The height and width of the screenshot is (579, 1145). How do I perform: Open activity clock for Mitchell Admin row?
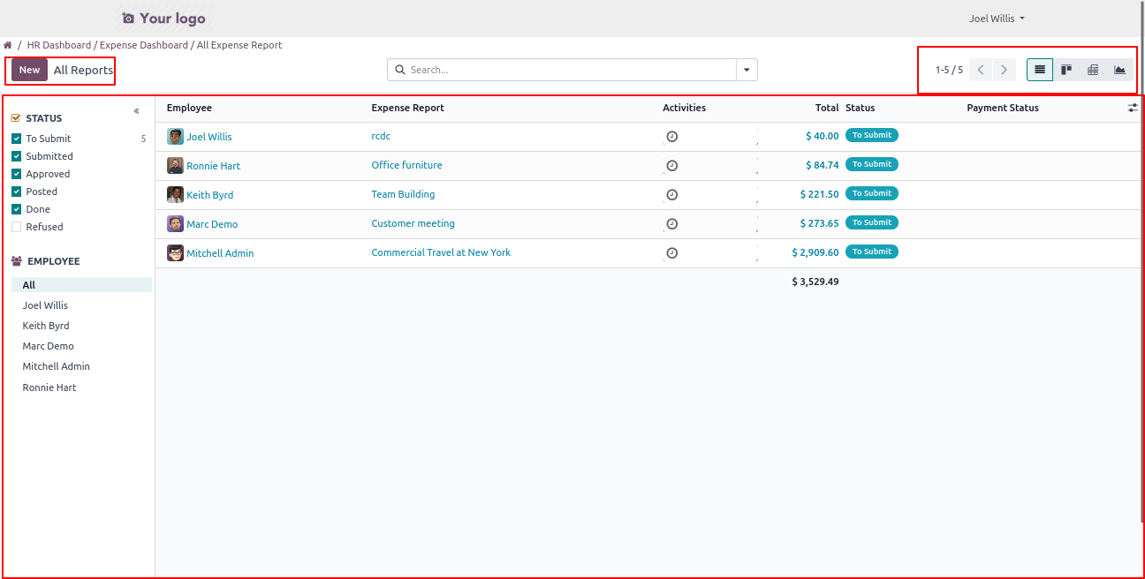(x=671, y=253)
